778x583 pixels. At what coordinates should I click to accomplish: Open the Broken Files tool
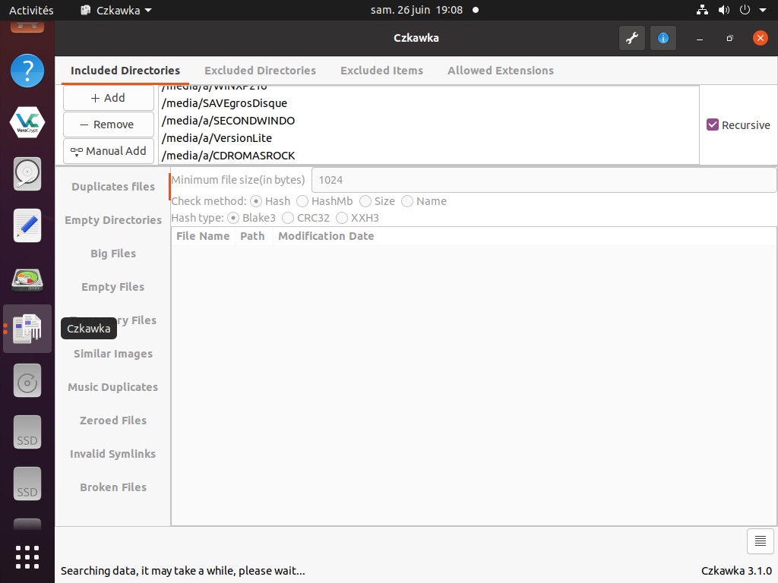pyautogui.click(x=113, y=487)
